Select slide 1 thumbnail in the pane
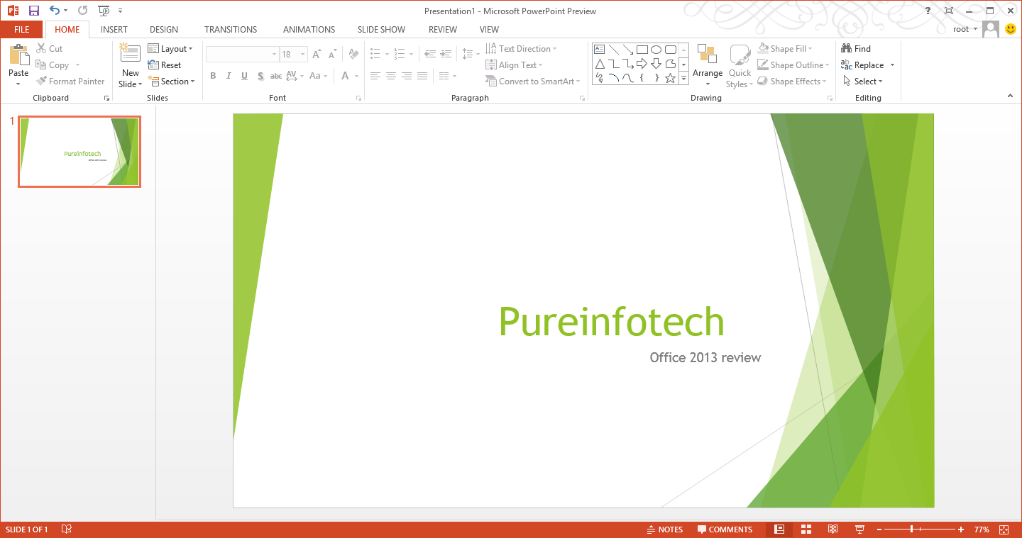 coord(79,151)
